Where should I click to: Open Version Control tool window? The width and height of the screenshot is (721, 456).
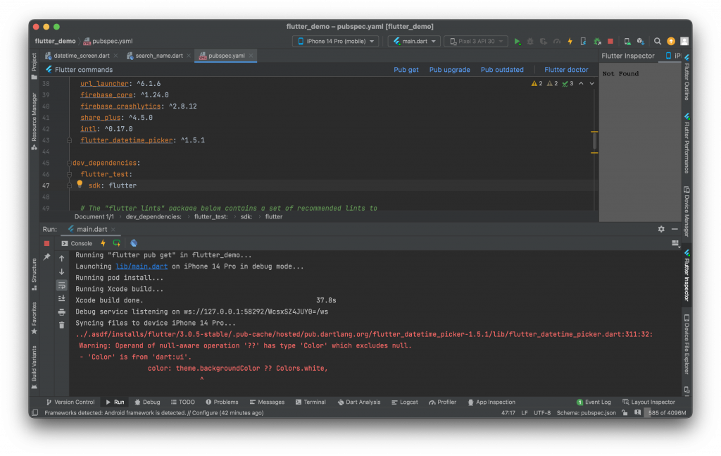click(x=70, y=402)
